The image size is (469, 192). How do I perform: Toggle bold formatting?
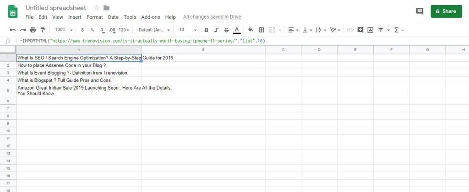pyautogui.click(x=206, y=30)
